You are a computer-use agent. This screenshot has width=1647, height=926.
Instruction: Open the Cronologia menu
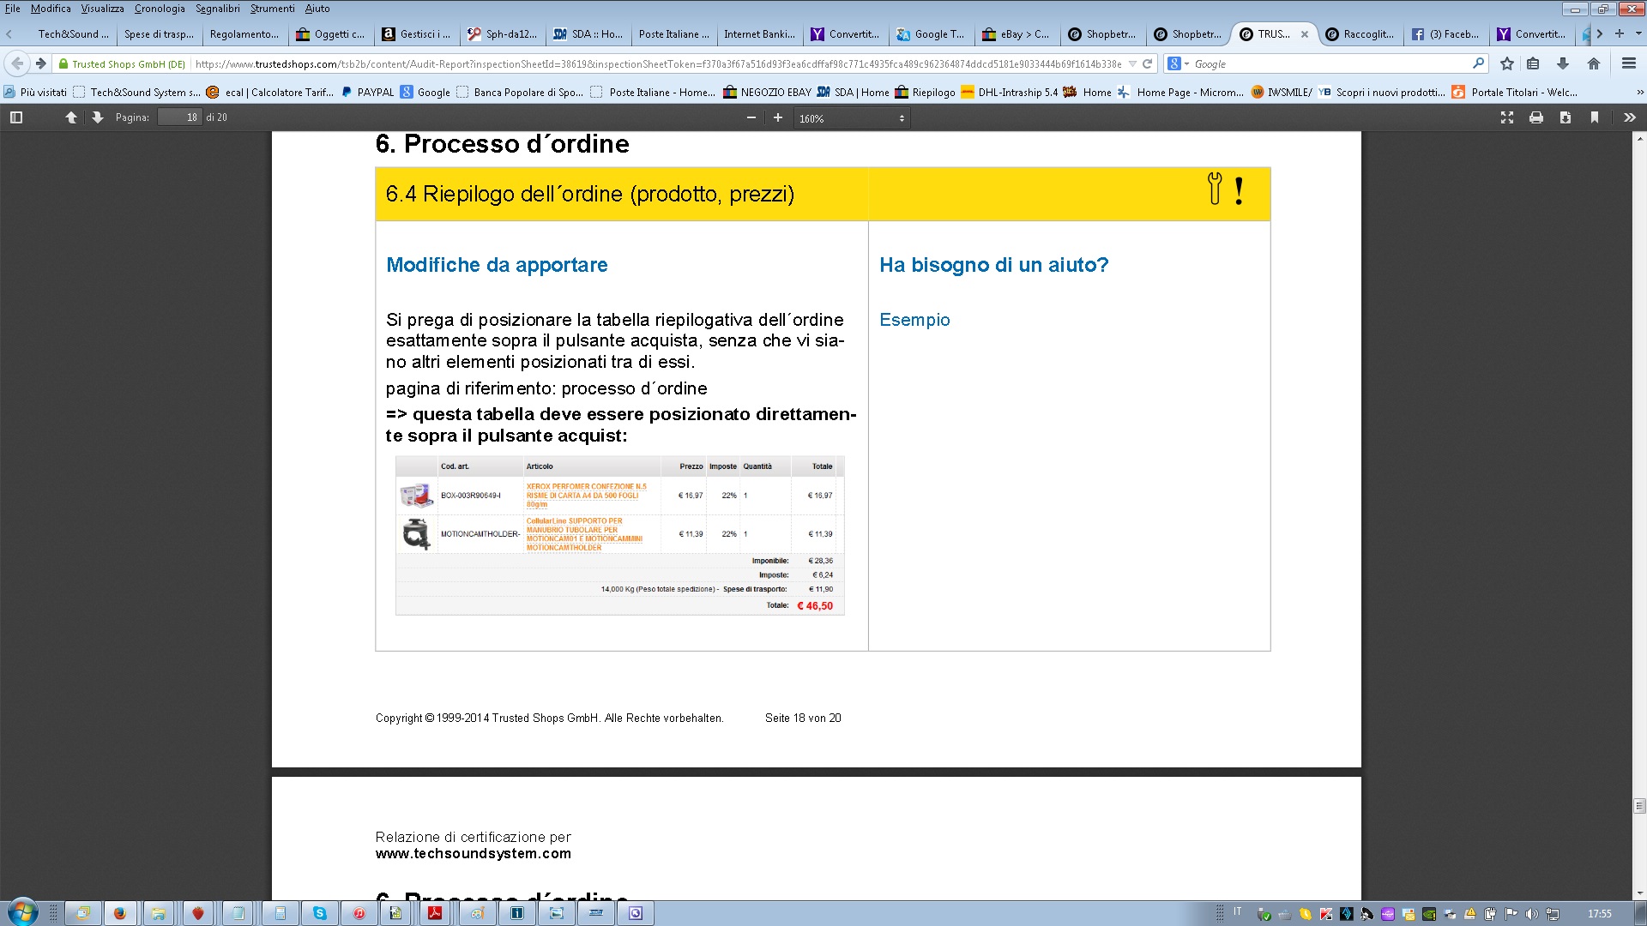160,9
